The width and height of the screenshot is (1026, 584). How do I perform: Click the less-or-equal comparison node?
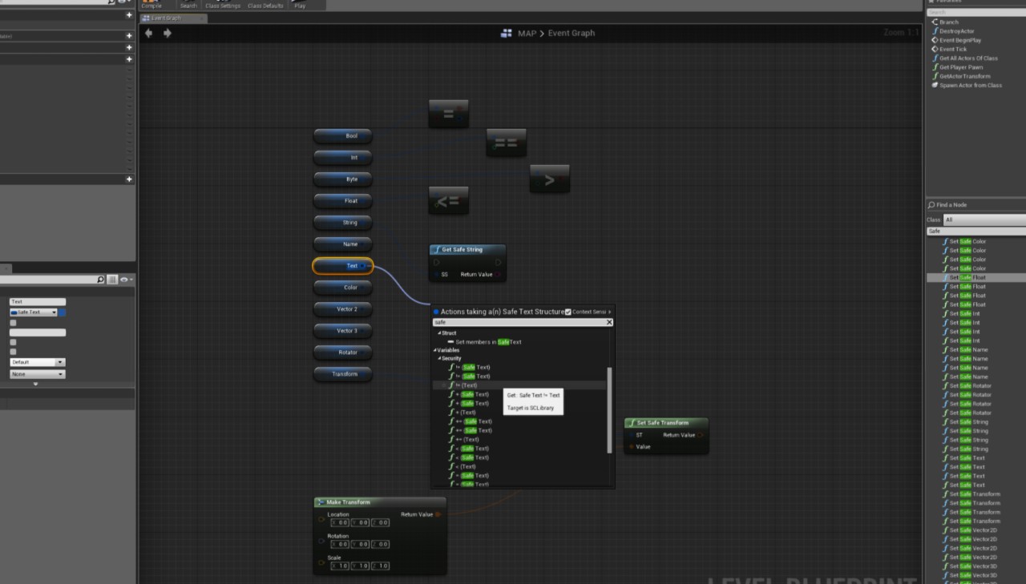point(448,201)
